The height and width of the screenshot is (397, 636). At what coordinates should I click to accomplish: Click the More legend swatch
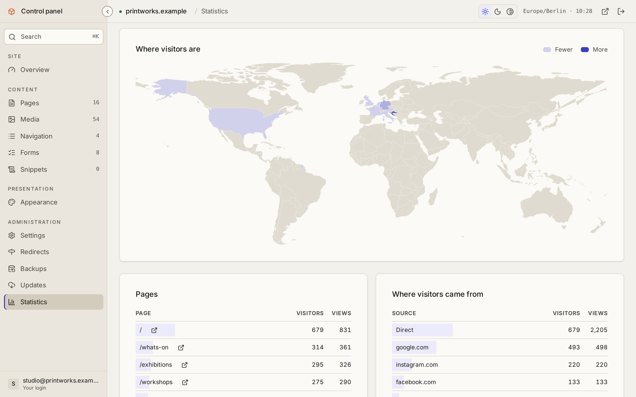pyautogui.click(x=585, y=49)
